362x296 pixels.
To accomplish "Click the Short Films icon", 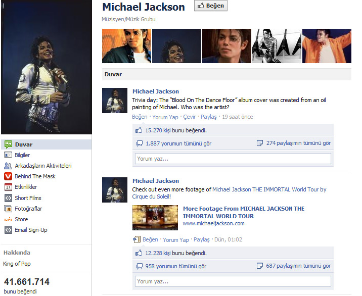I will point(8,198).
